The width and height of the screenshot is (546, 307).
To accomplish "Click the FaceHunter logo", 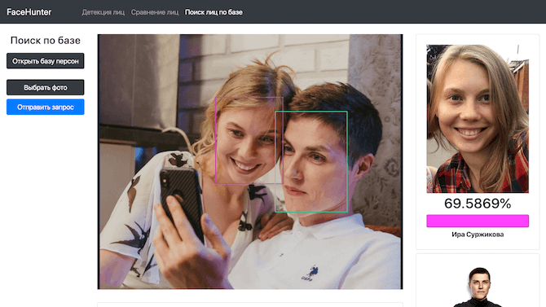I will (x=29, y=12).
